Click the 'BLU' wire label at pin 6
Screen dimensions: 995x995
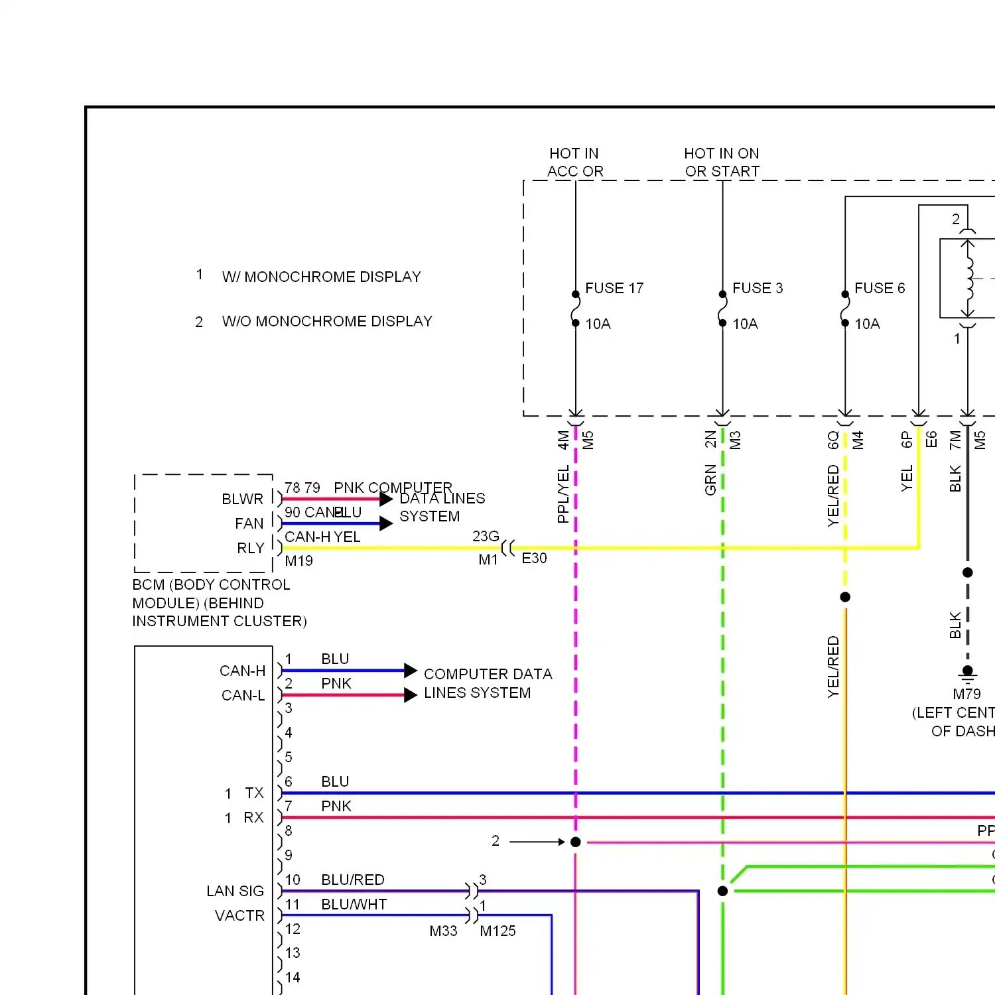335,781
